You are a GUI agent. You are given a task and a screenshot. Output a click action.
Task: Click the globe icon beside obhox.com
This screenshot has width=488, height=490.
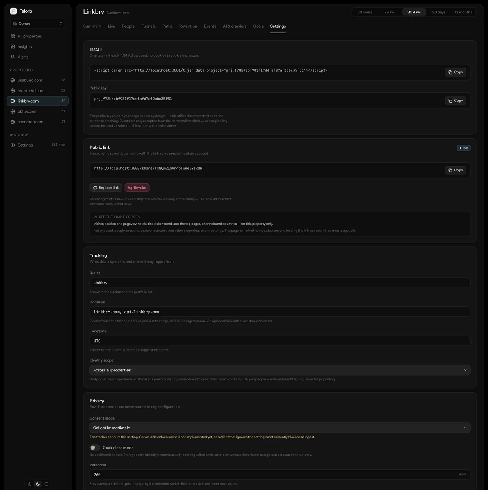coord(13,112)
